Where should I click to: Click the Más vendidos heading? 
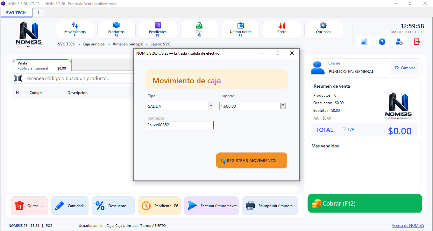[x=325, y=146]
